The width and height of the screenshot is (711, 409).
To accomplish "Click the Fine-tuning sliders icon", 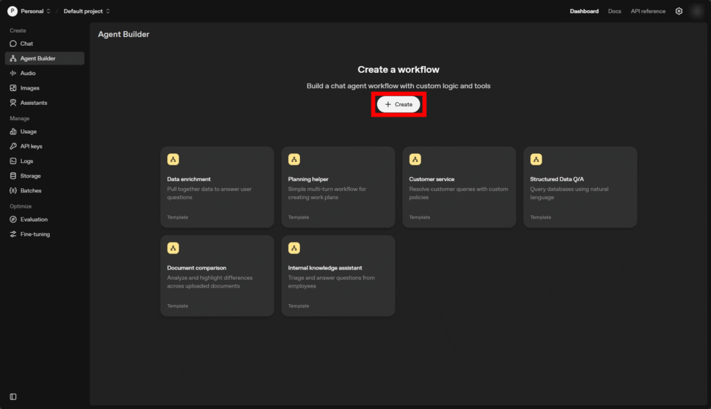I will (x=13, y=234).
